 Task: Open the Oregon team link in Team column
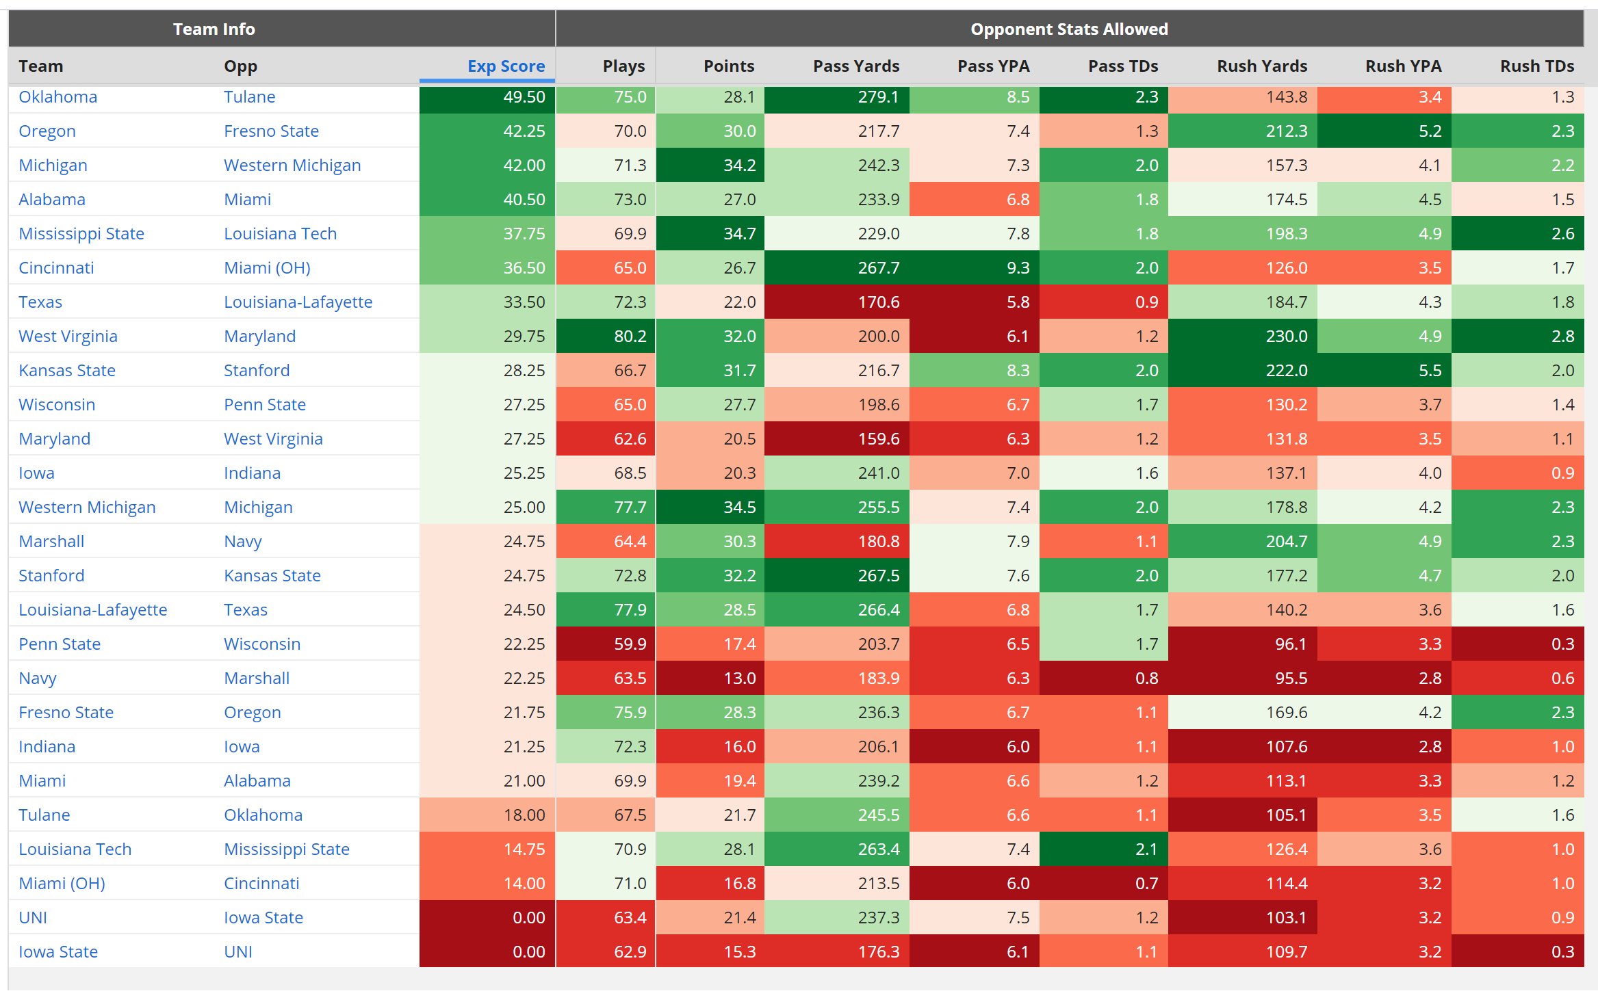click(x=47, y=131)
